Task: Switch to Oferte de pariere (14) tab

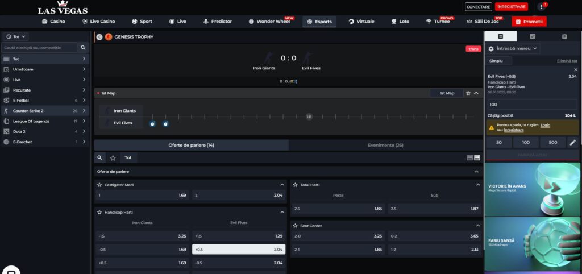Action: (191, 145)
